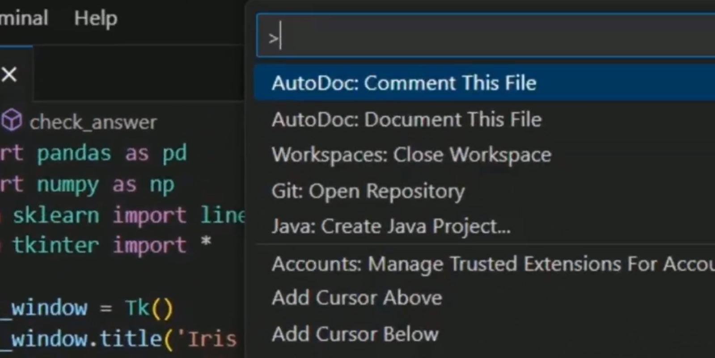Image resolution: width=715 pixels, height=358 pixels.
Task: Run AutoDoc: Document This File
Action: [485, 119]
